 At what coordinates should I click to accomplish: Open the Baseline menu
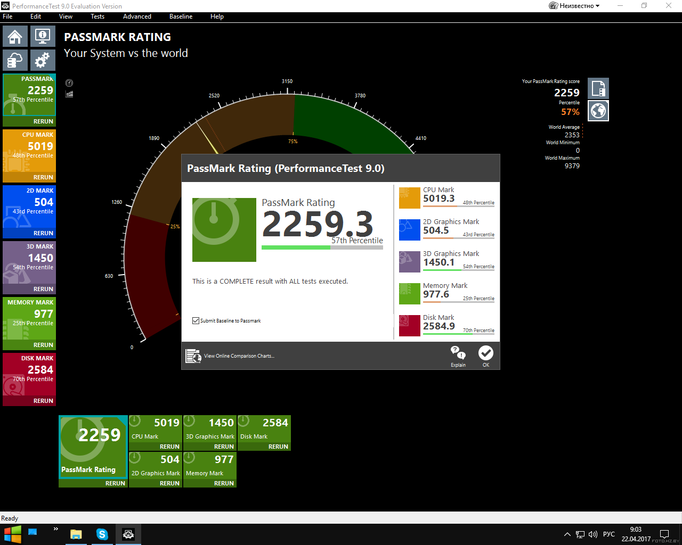click(x=181, y=16)
